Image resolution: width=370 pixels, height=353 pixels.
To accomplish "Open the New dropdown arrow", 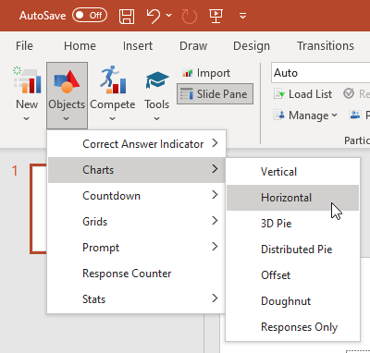I will point(27,118).
